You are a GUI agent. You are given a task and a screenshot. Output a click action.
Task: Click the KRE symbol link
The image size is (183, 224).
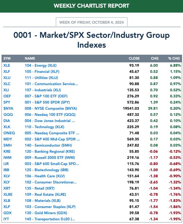pos(7,151)
